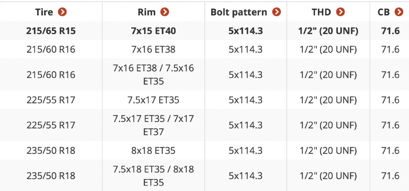409x191 pixels.
Task: Select the "7.5x17 ET35 / 7x17 ET37" rim cell
Action: 154,125
